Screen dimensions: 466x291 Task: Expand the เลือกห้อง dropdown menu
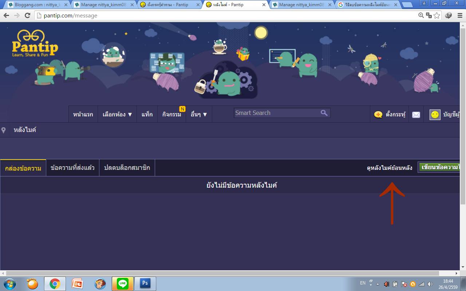pos(117,114)
